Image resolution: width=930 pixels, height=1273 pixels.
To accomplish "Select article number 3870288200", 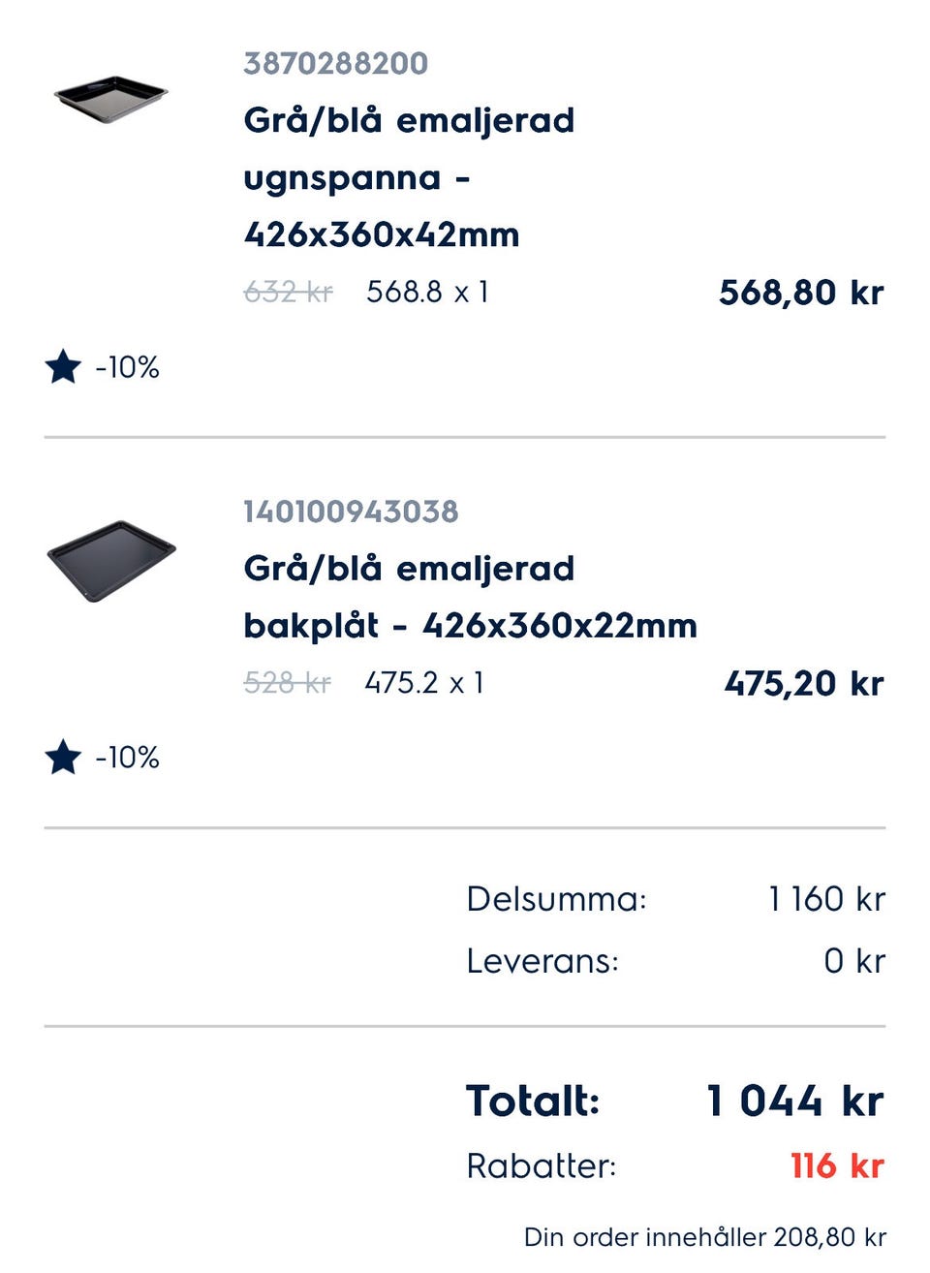I will 335,64.
